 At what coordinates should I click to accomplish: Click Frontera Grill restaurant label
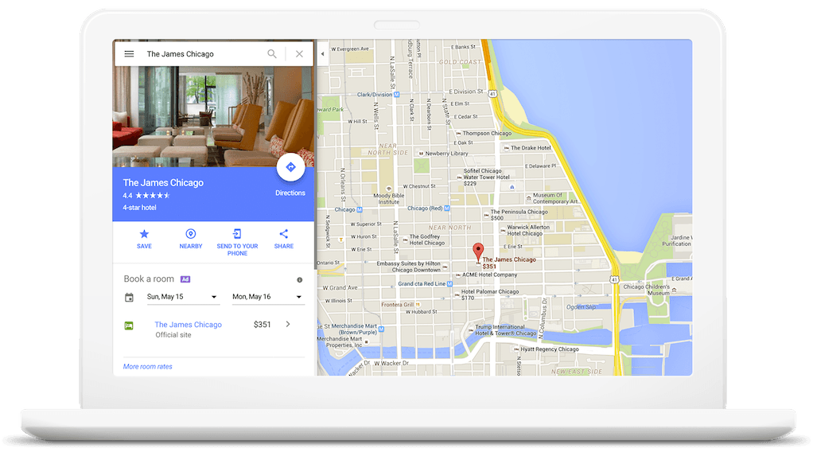[398, 305]
